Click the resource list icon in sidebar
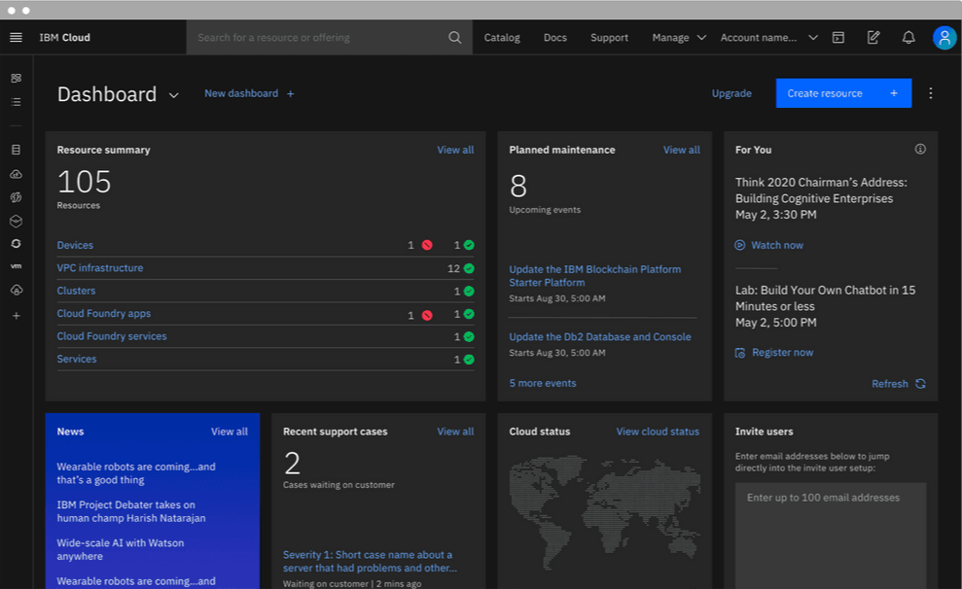Screen dimensions: 962x589 16,102
